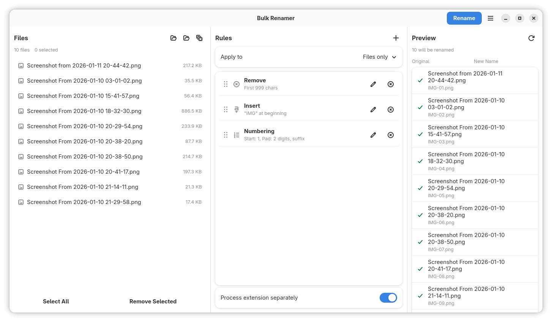The width and height of the screenshot is (552, 322).
Task: Click Remove Selected button
Action: pyautogui.click(x=153, y=302)
